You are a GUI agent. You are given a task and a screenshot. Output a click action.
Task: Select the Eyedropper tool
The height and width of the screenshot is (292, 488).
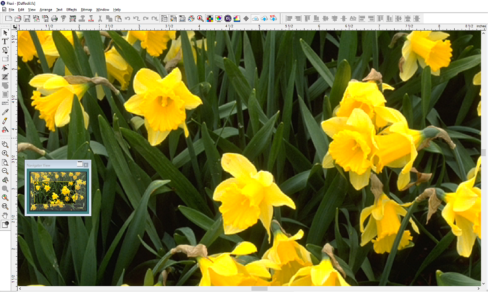click(x=5, y=112)
